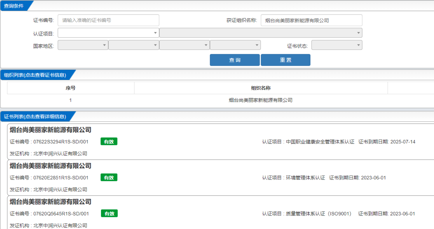The image size is (434, 229).
Task: Click the 组织名称 column header
Action: (x=261, y=88)
